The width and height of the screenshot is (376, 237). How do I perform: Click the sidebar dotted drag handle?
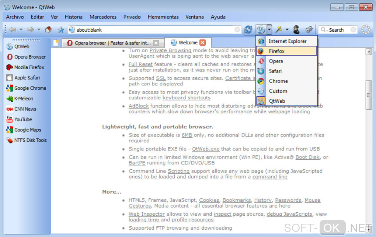pyautogui.click(x=26, y=40)
